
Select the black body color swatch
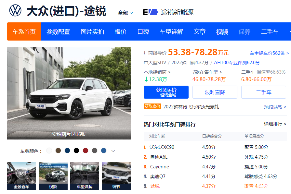76,151
